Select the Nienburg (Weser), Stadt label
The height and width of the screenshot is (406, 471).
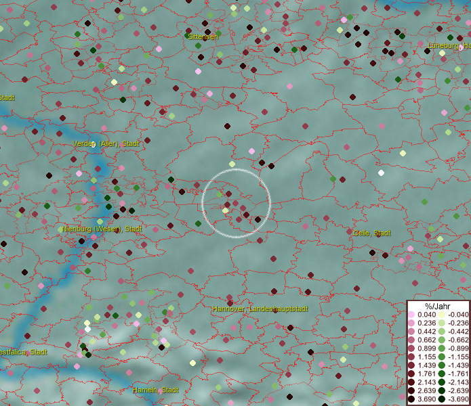coord(102,229)
